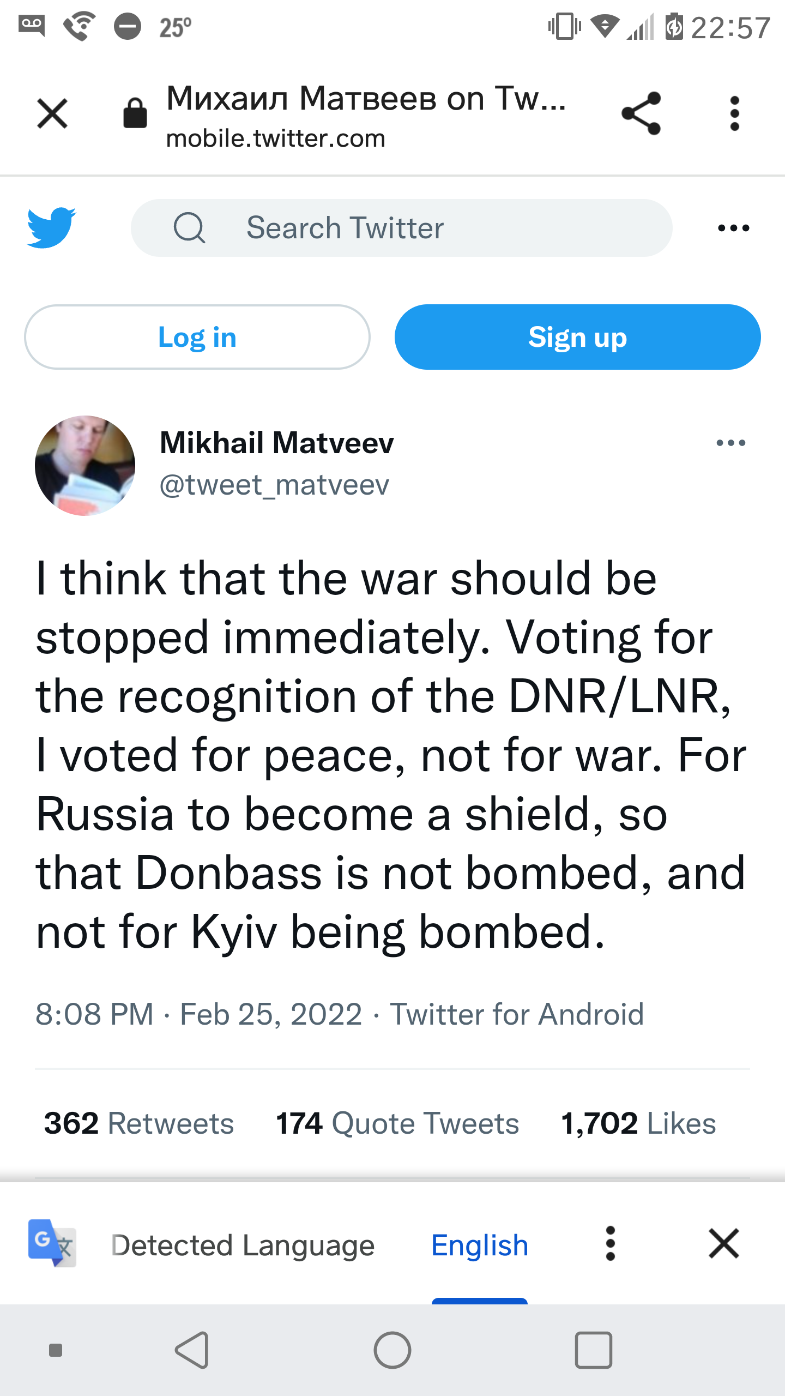View the 362 Retweets list
Screen dimensions: 785x1396
click(139, 1123)
